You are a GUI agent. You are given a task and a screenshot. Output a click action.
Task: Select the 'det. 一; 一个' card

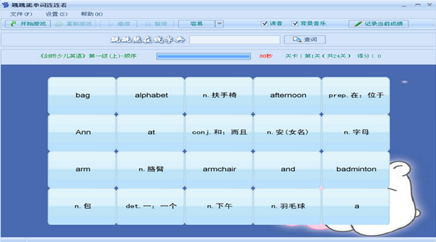(x=151, y=207)
